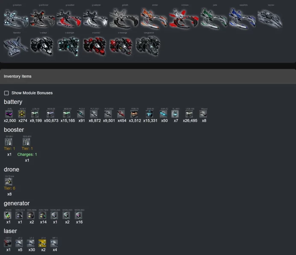Click the "generator" category heading
This screenshot has height=255, width=296.
[17, 203]
